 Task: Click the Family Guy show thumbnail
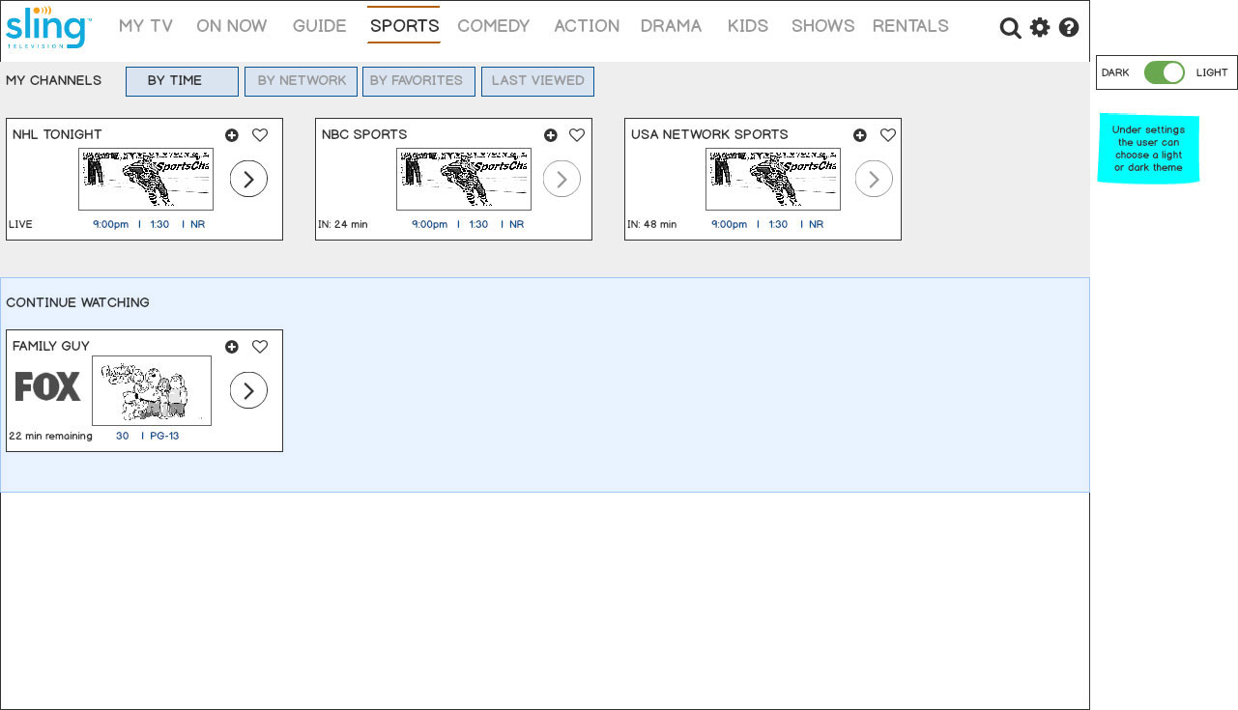(152, 390)
